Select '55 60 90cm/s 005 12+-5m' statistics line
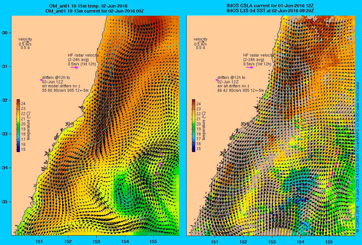Screen dimensions: 362x245 [65, 90]
